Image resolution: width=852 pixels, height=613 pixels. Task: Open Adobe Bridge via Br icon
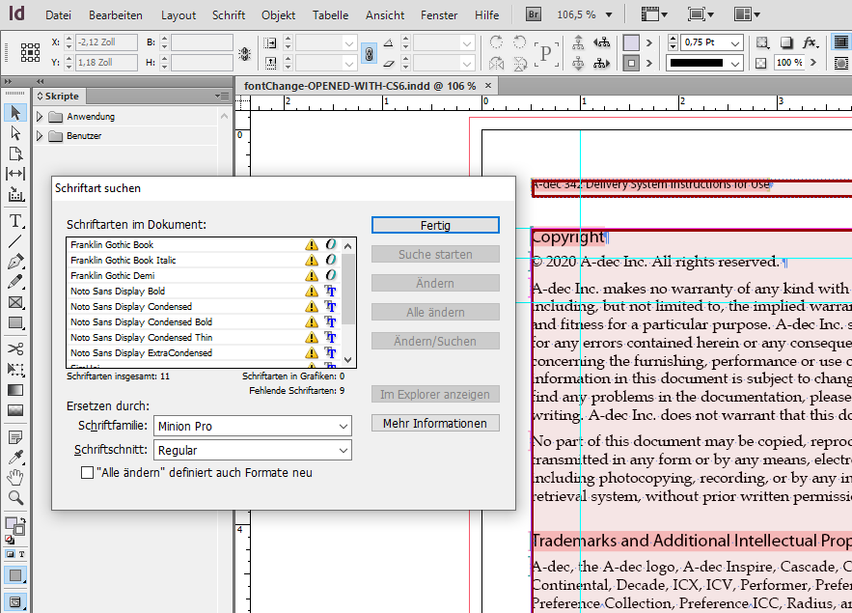pyautogui.click(x=533, y=14)
